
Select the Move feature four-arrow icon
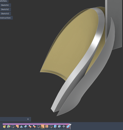64,127
